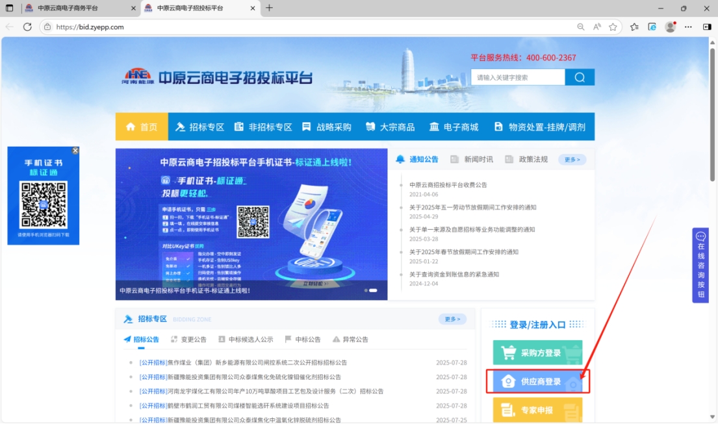Viewport: 718px width, 424px height.
Task: Open 招标专区 in navigation bar
Action: point(200,127)
